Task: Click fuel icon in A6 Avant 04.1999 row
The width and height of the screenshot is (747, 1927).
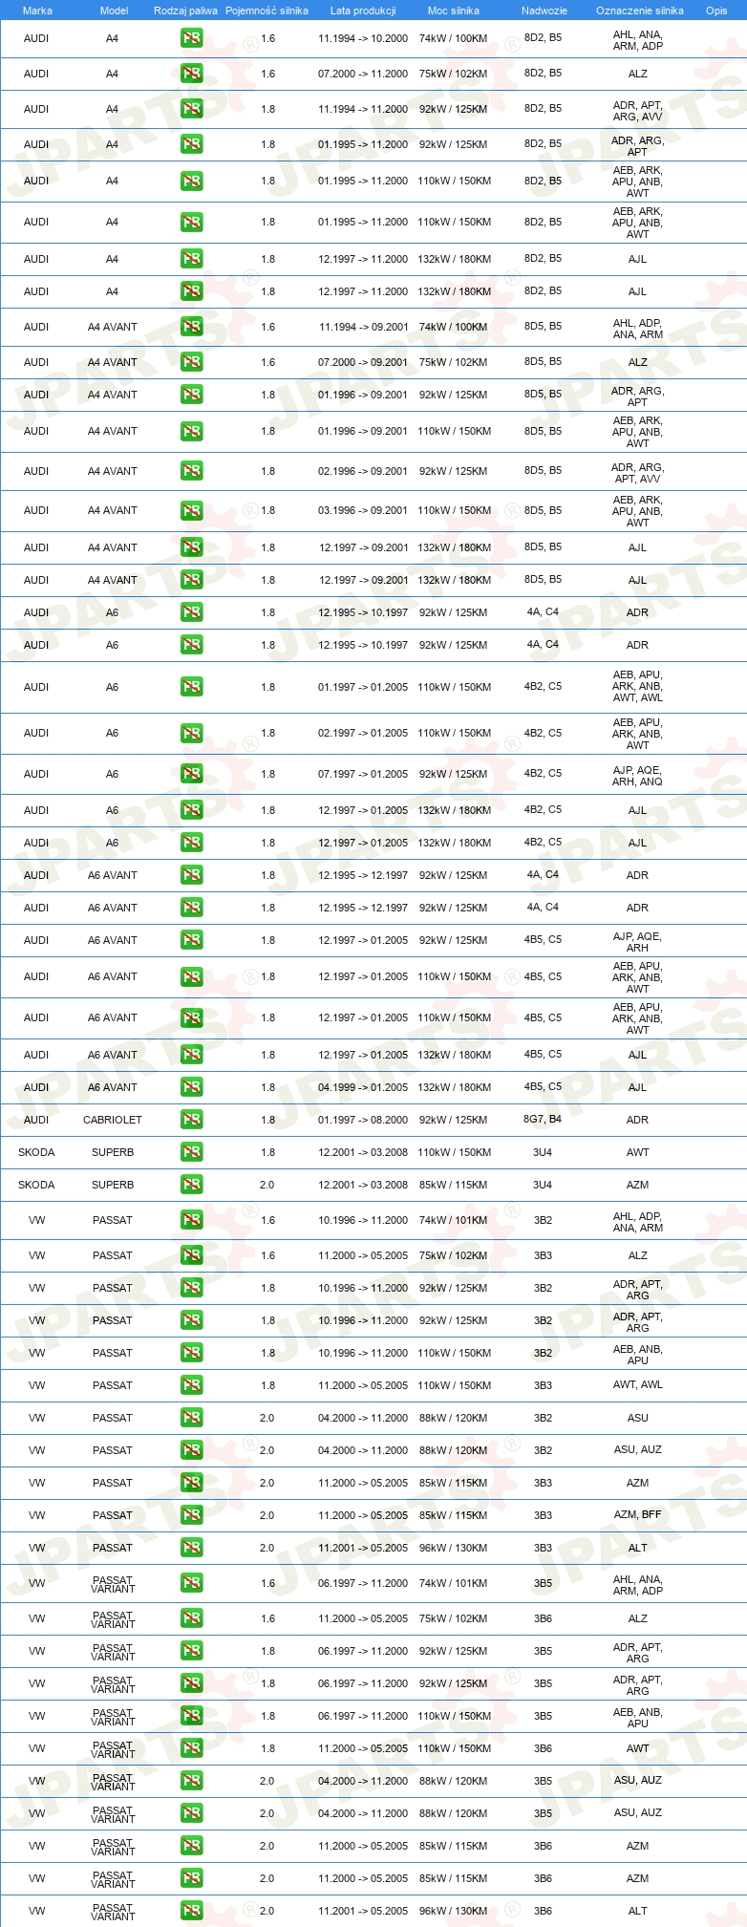Action: (191, 1087)
